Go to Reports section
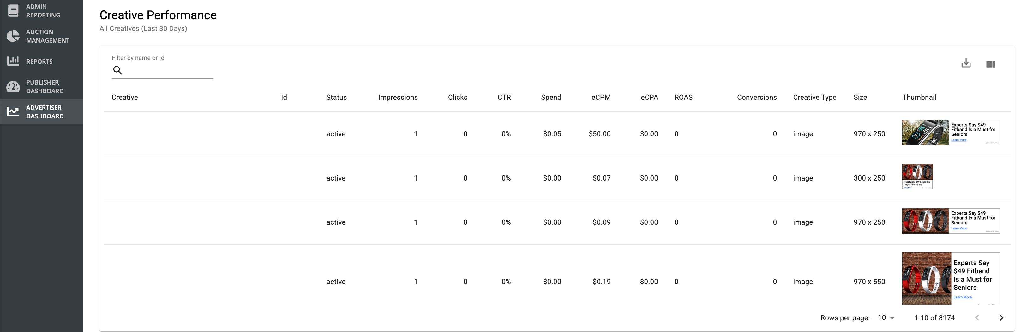The image size is (1027, 332). [x=41, y=61]
